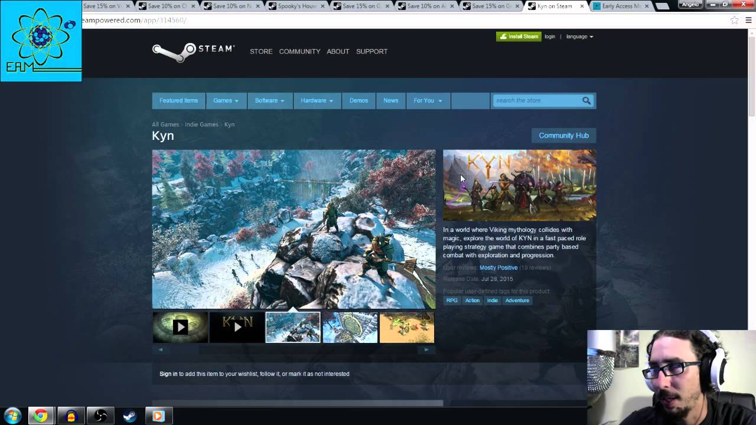Viewport: 756px width, 425px height.
Task: Expand the For You dropdown
Action: point(428,100)
